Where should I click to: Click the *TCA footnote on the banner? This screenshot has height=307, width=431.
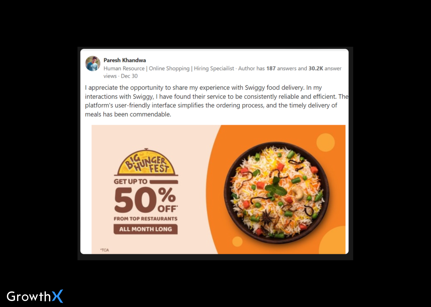(104, 250)
